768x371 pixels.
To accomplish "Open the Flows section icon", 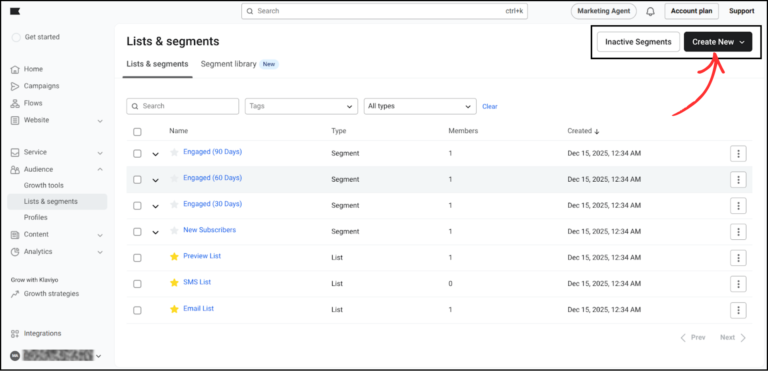I will tap(15, 103).
